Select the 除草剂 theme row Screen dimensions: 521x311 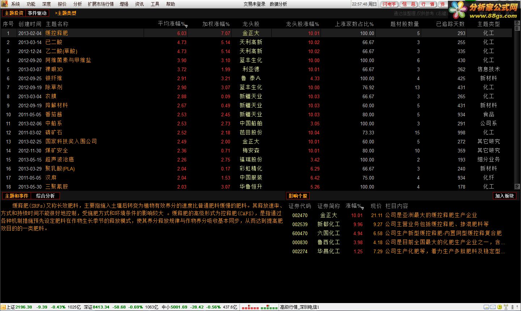point(257,87)
